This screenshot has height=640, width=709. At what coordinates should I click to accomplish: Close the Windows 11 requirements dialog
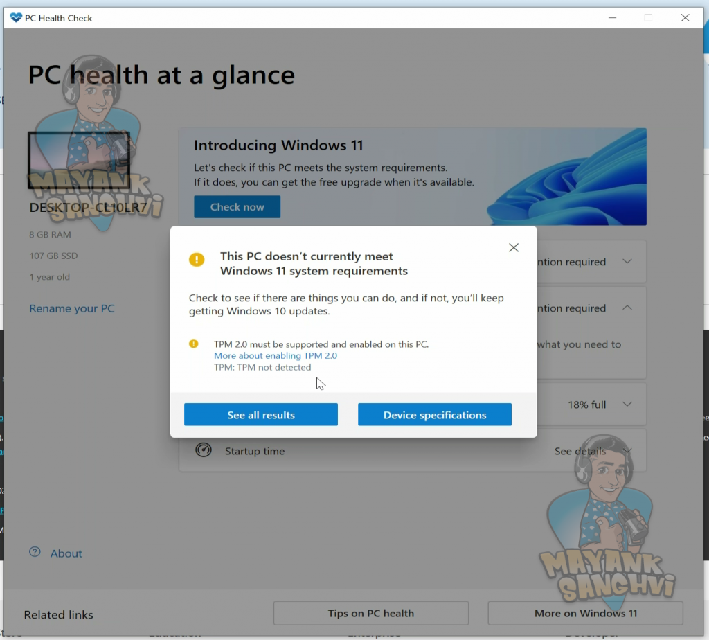[513, 248]
